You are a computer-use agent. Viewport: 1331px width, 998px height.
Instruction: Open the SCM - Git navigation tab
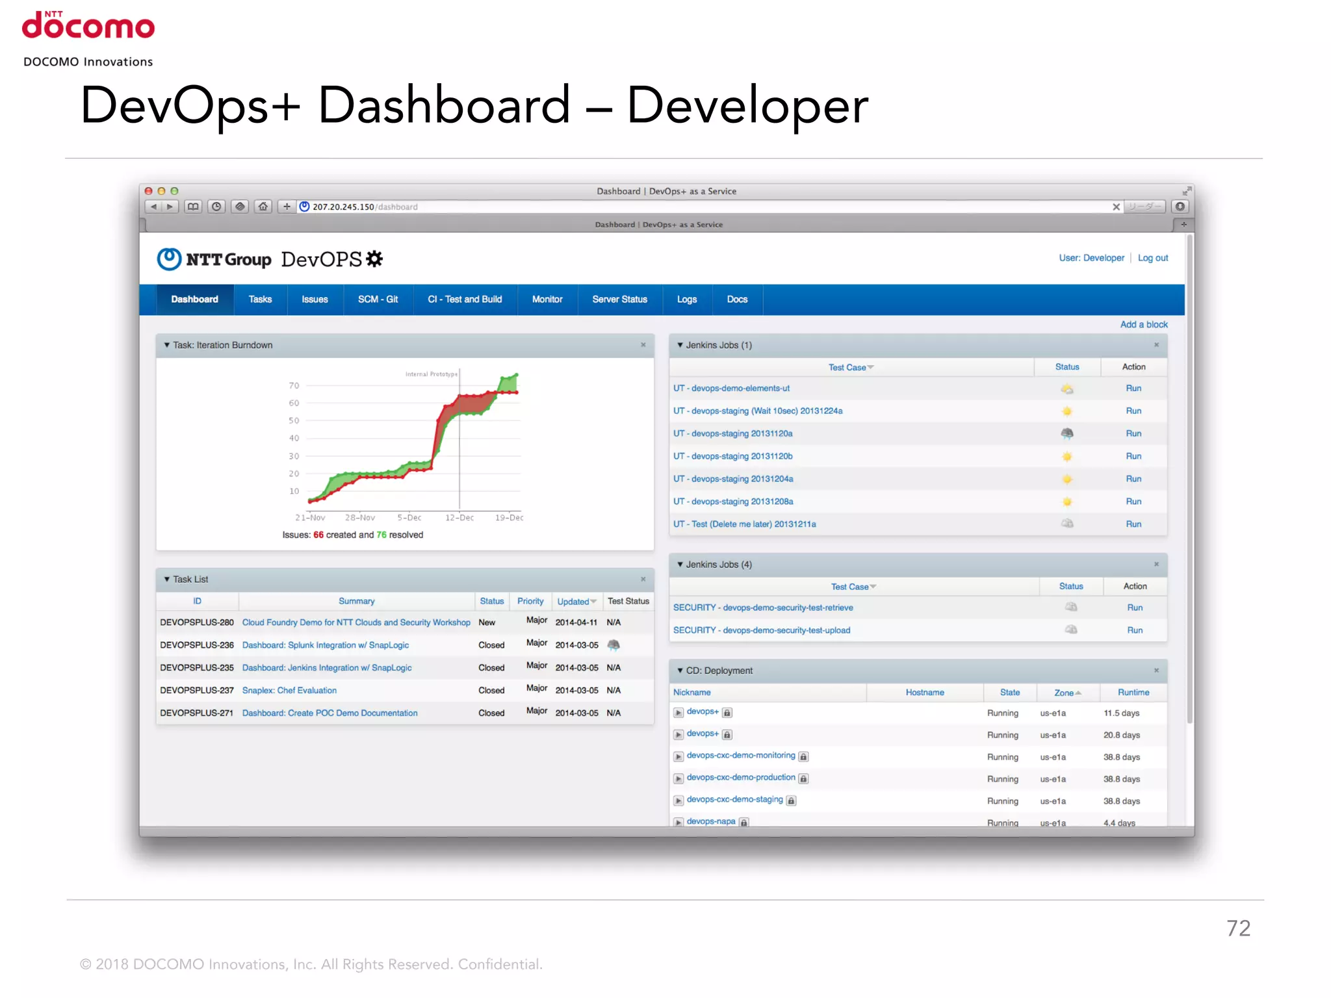(x=378, y=300)
